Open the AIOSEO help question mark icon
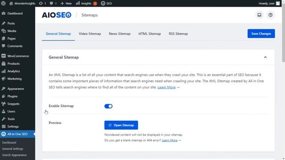 (270, 15)
